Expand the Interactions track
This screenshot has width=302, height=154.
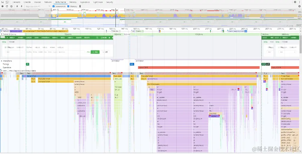(x=2, y=61)
